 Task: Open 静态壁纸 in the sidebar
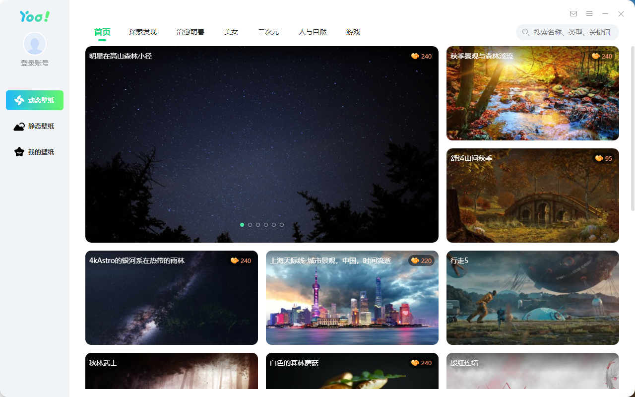[x=35, y=126]
